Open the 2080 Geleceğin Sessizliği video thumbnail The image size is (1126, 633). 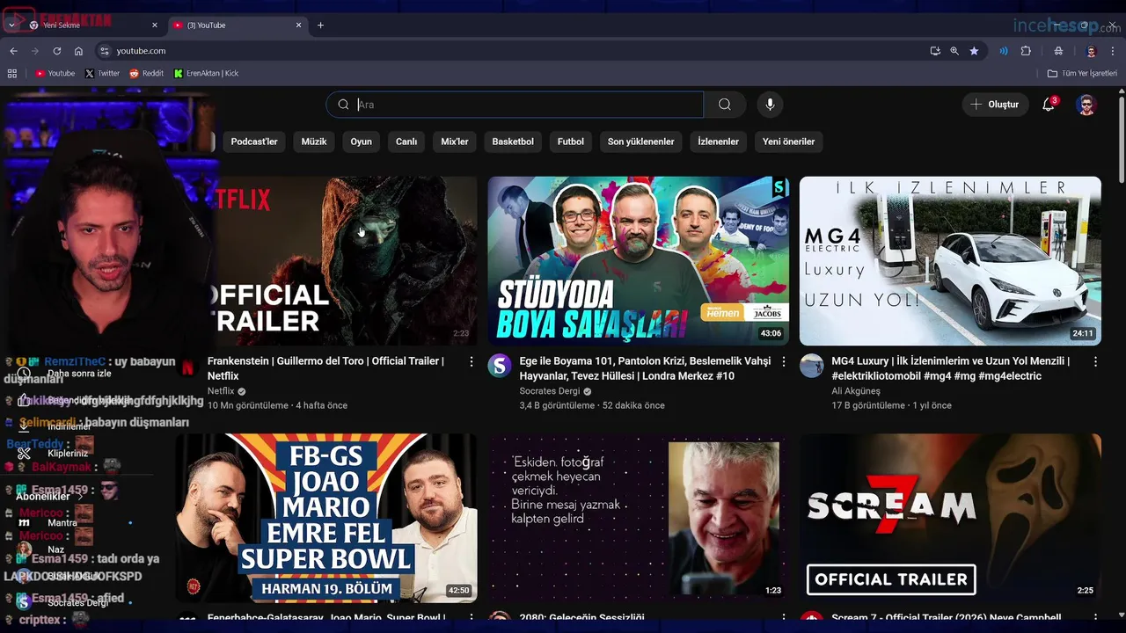point(639,518)
